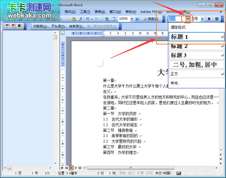Toggle 修订 track changes in status bar
The width and height of the screenshot is (226, 178).
131,173
